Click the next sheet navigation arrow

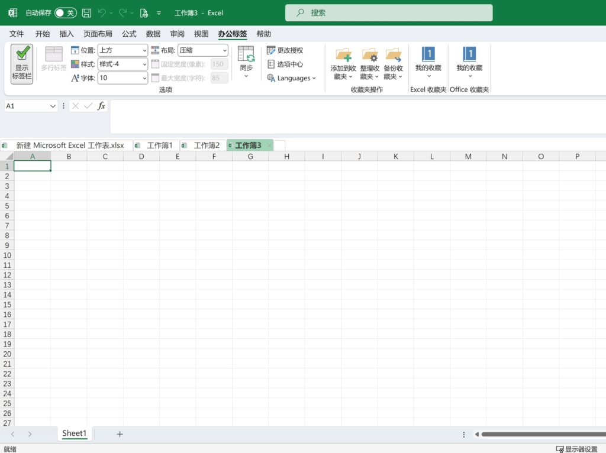[x=30, y=434]
